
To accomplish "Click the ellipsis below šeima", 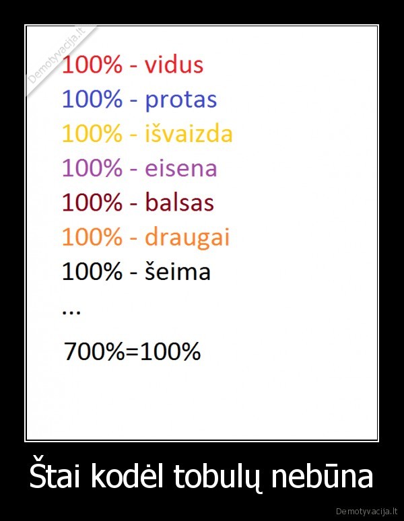I will point(71,313).
